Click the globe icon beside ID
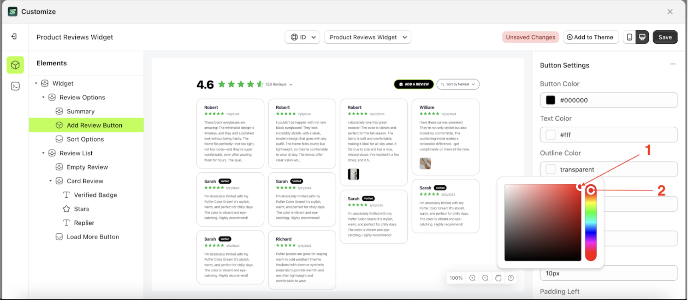Screen dimensions: 688x300 tap(294, 37)
